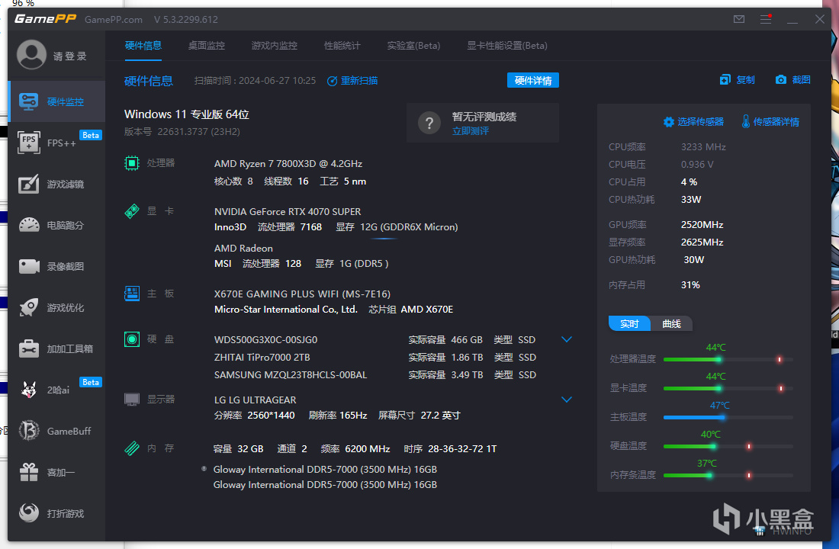Open the 录像截图 camera icon
This screenshot has width=839, height=549.
(29, 266)
